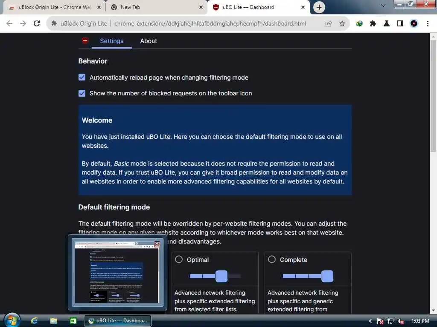The height and width of the screenshot is (327, 437).
Task: Click the scroll down arrow of the scrollbar
Action: click(x=433, y=310)
